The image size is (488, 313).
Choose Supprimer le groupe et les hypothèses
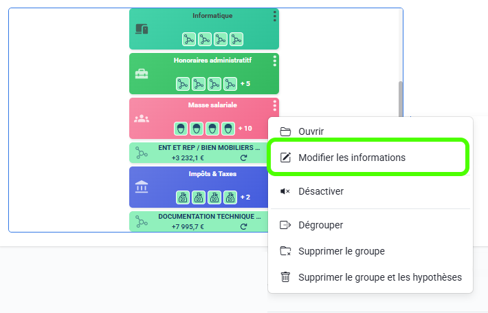(x=379, y=277)
